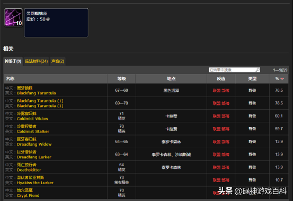Sort by the 地点 column header
Screen dimensions: 293x201
171,79
